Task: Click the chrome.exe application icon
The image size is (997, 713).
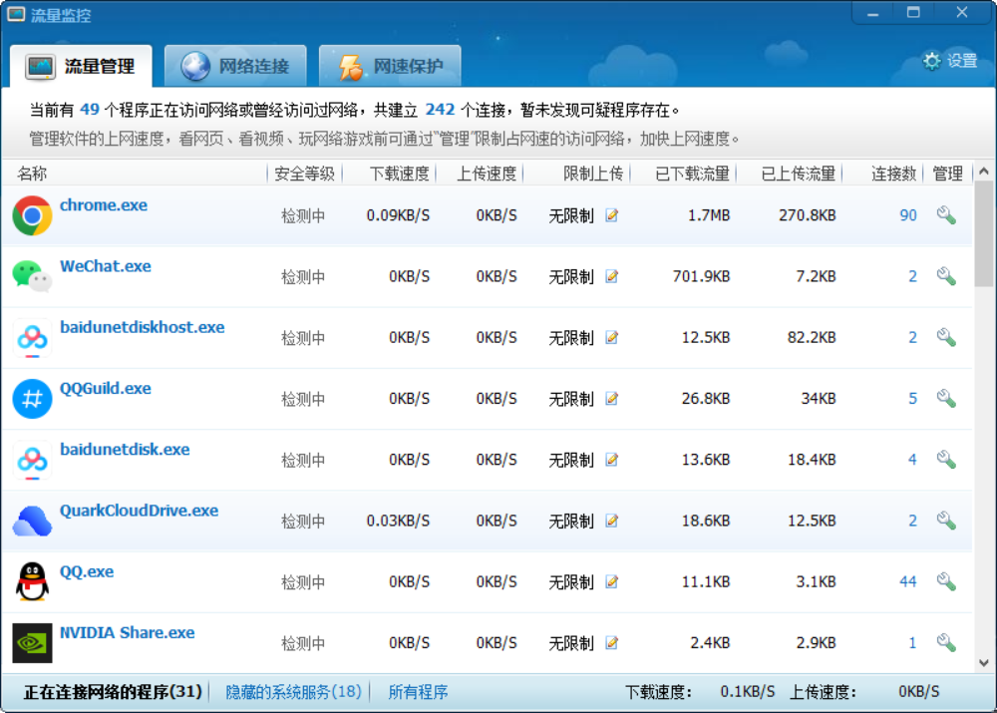Action: tap(32, 215)
